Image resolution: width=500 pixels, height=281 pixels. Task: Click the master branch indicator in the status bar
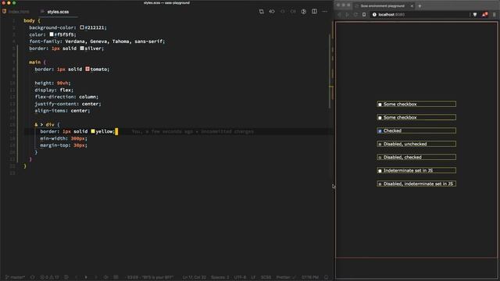(x=16, y=277)
